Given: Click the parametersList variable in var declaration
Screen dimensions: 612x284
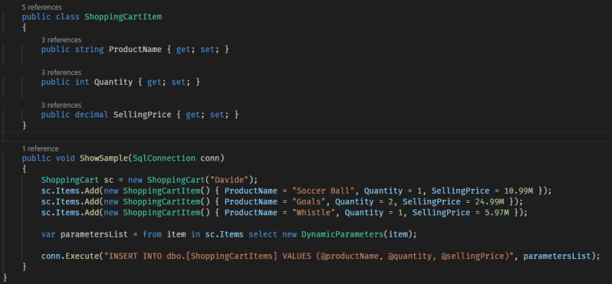Looking at the screenshot, I should [94, 235].
